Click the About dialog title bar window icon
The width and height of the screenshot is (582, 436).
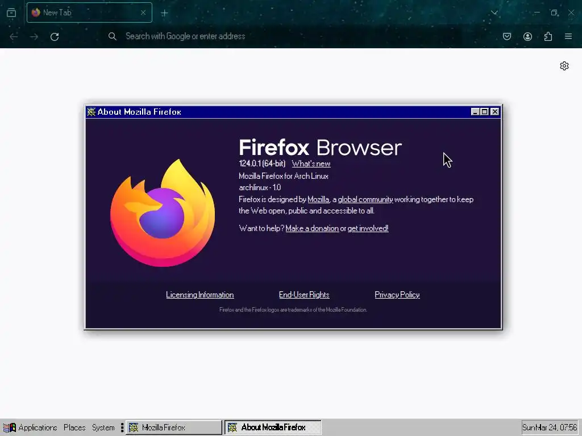pos(92,112)
